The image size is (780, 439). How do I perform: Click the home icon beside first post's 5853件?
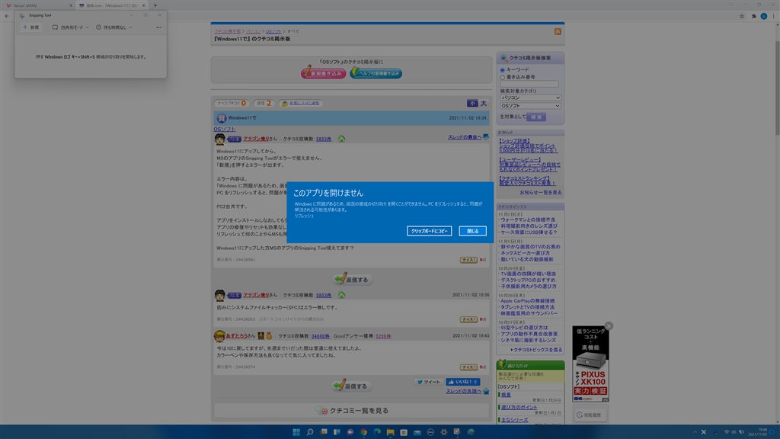click(x=341, y=139)
